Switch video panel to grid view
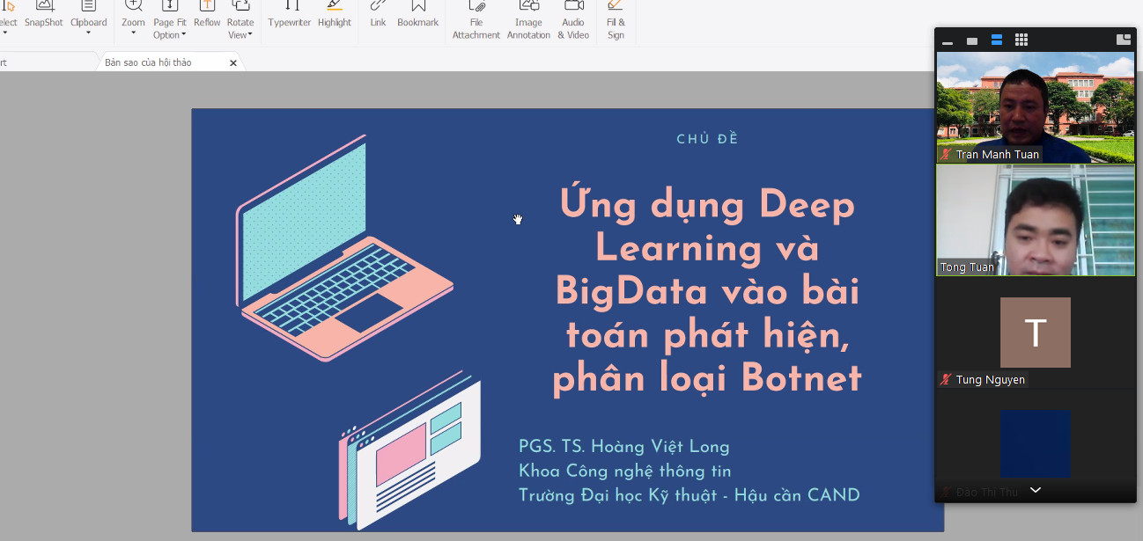 [x=1021, y=40]
